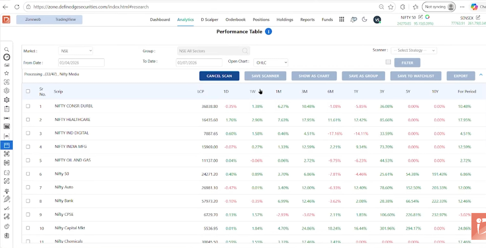Collapse the filter panel with up chevron

(481, 75)
